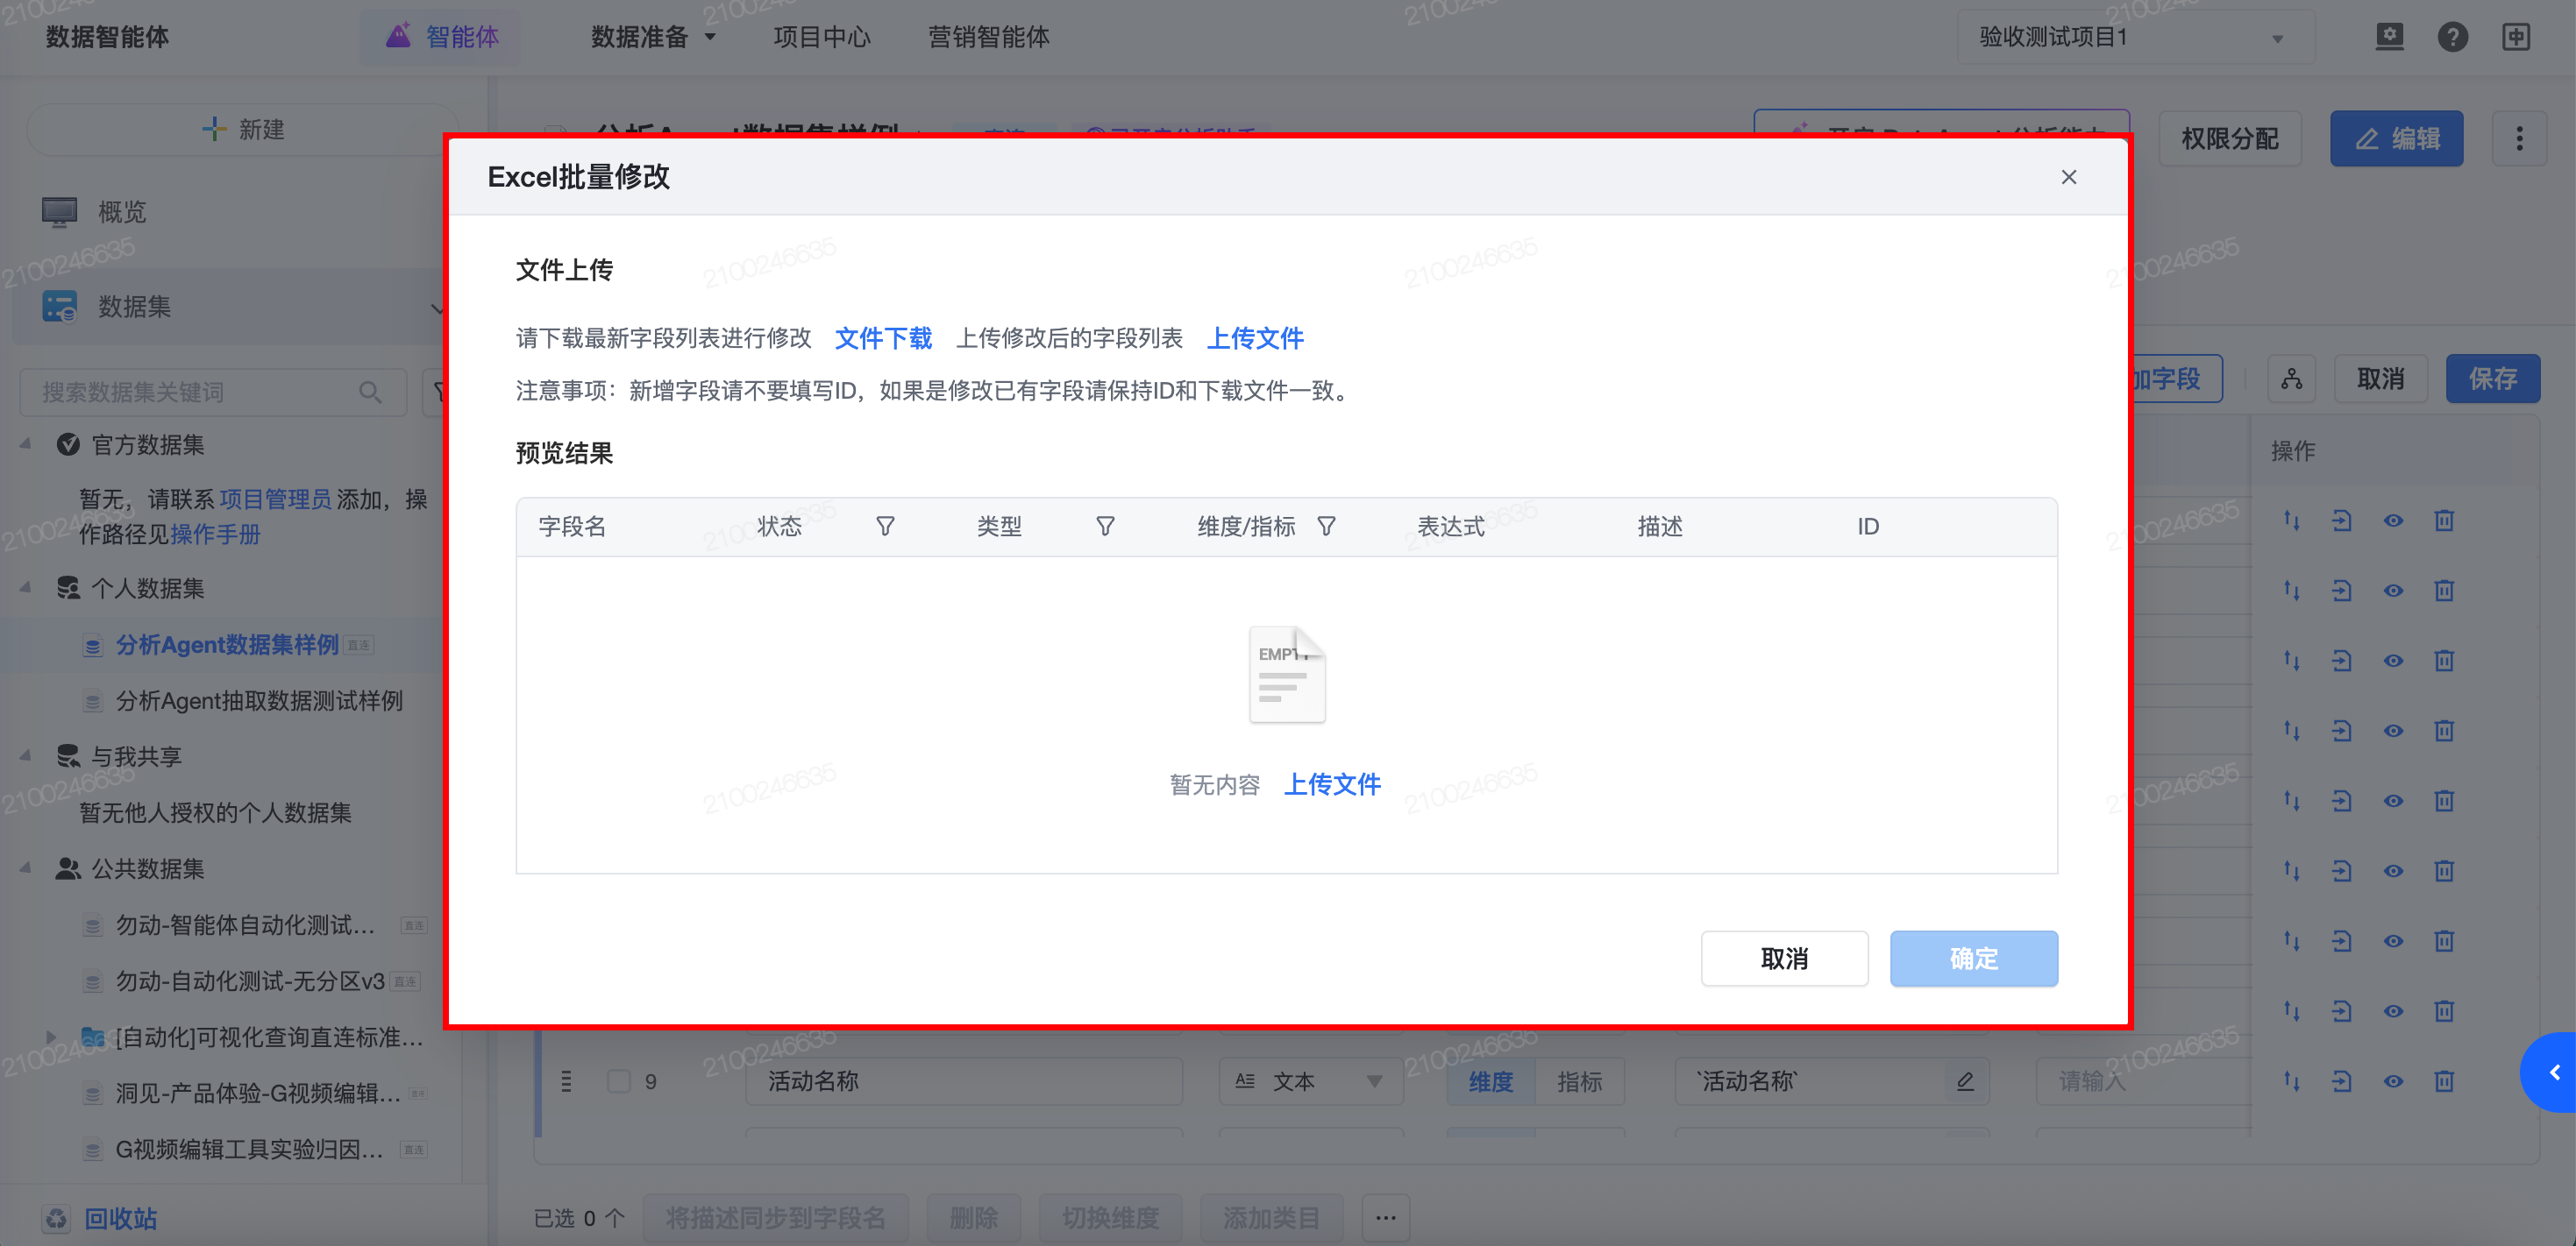
Task: Click the 回收站 recycle bin icon
Action: coord(56,1218)
